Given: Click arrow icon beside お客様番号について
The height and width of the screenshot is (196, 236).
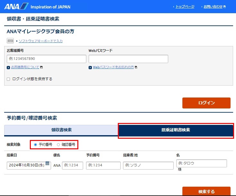Looking at the screenshot, I should pos(8,68).
